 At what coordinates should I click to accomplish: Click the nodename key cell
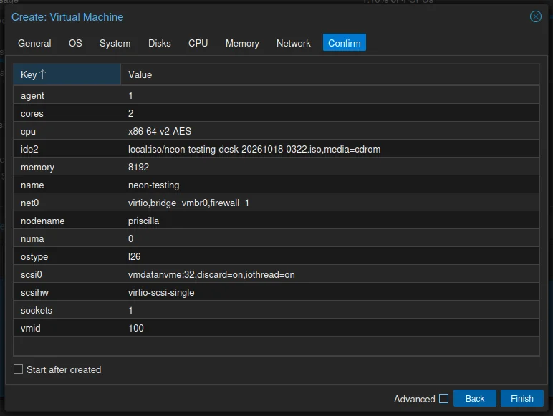[x=67, y=221]
